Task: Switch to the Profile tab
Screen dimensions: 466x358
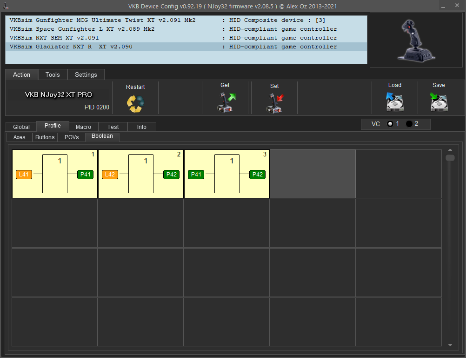Action: pyautogui.click(x=53, y=126)
